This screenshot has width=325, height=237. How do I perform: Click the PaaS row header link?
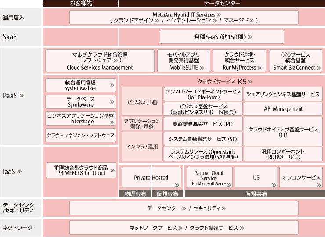(x=13, y=96)
